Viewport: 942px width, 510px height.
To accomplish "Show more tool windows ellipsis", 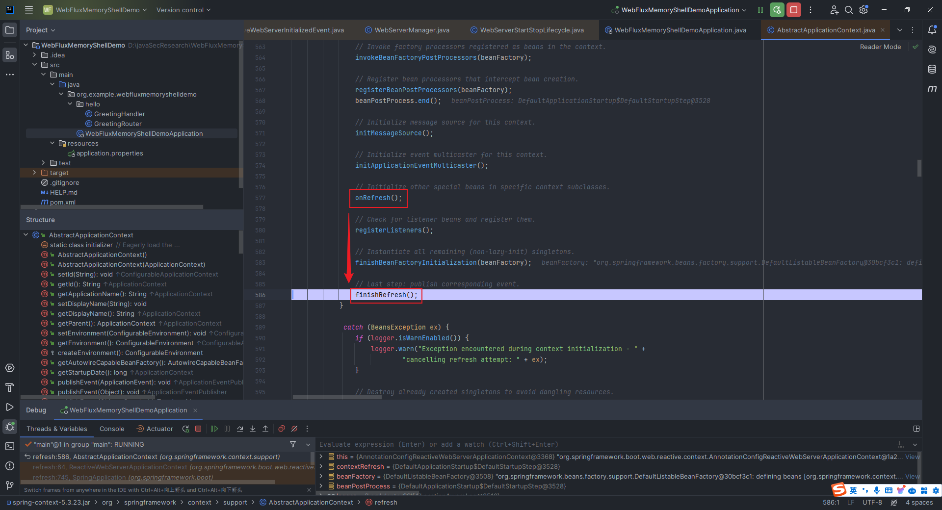I will pyautogui.click(x=10, y=75).
